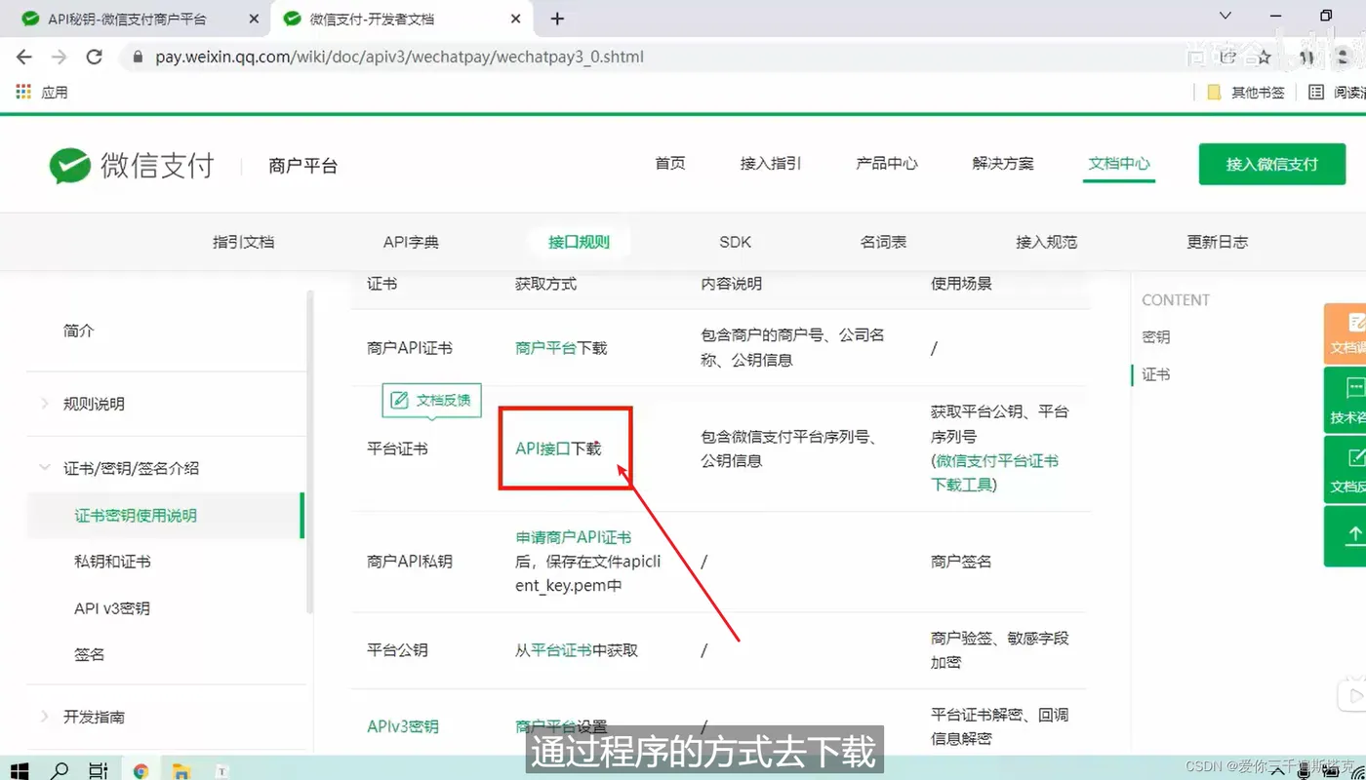
Task: Click Chrome icon on taskbar
Action: point(141,770)
